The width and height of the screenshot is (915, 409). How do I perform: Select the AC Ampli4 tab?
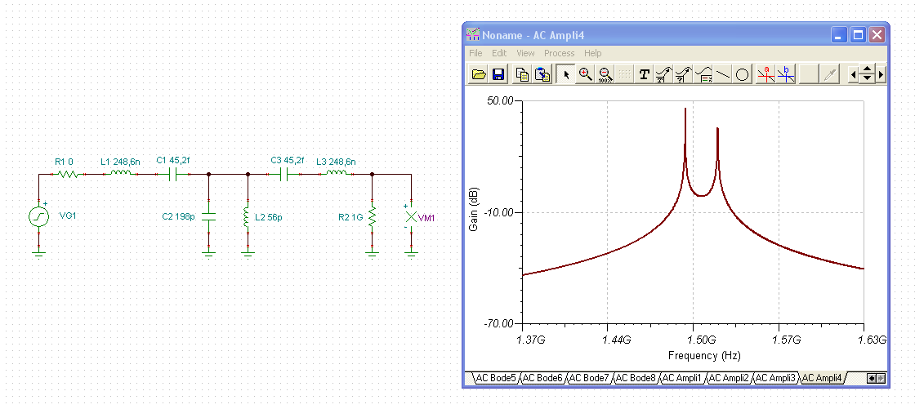click(822, 378)
